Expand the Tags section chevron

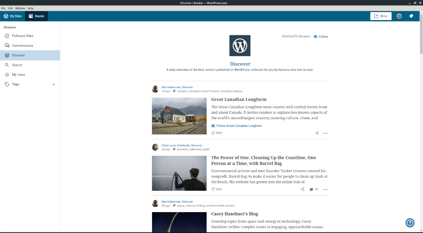pyautogui.click(x=54, y=84)
